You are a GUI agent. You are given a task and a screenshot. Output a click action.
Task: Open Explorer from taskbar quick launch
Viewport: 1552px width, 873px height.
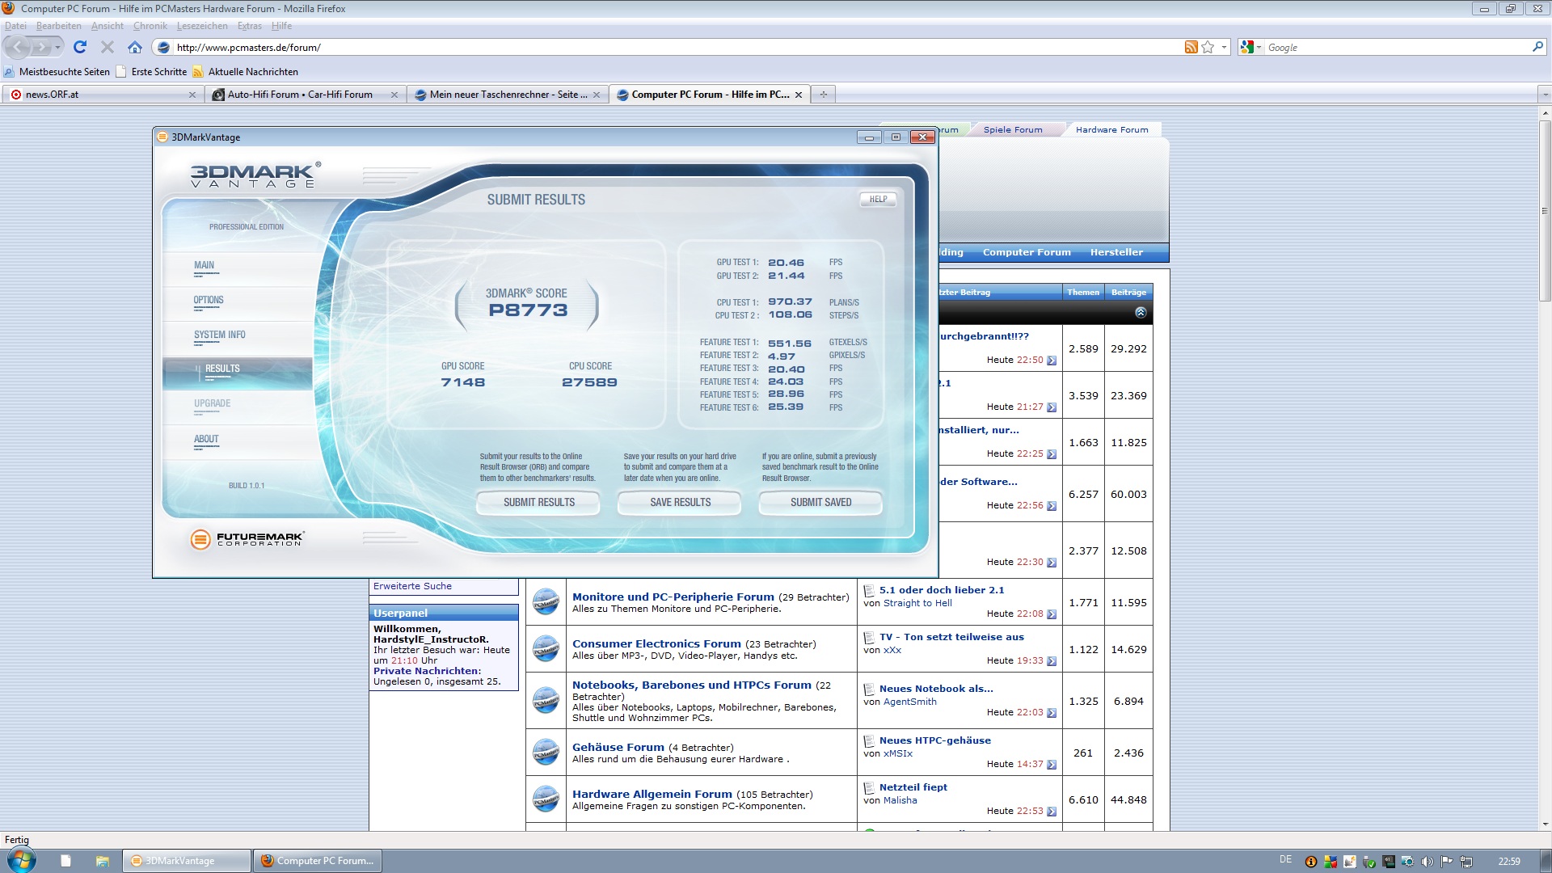tap(102, 861)
